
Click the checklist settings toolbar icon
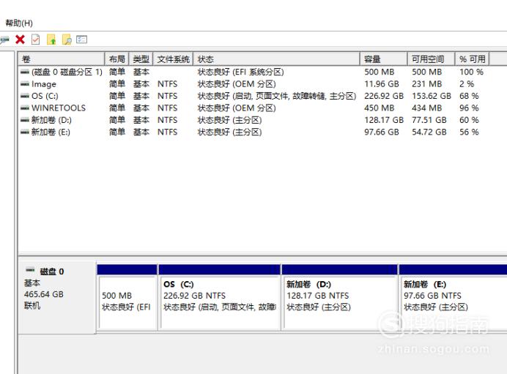point(82,40)
